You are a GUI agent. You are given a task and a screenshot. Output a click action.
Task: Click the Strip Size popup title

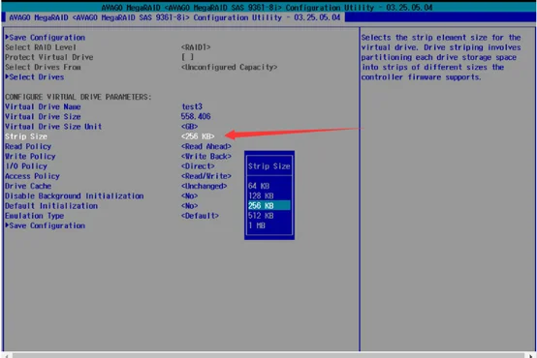pos(269,166)
